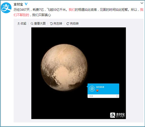Image resolution: width=145 pixels, height=127 pixels.
Task: Click the red 们不聊别的 text on second line
Action: coord(21,15)
